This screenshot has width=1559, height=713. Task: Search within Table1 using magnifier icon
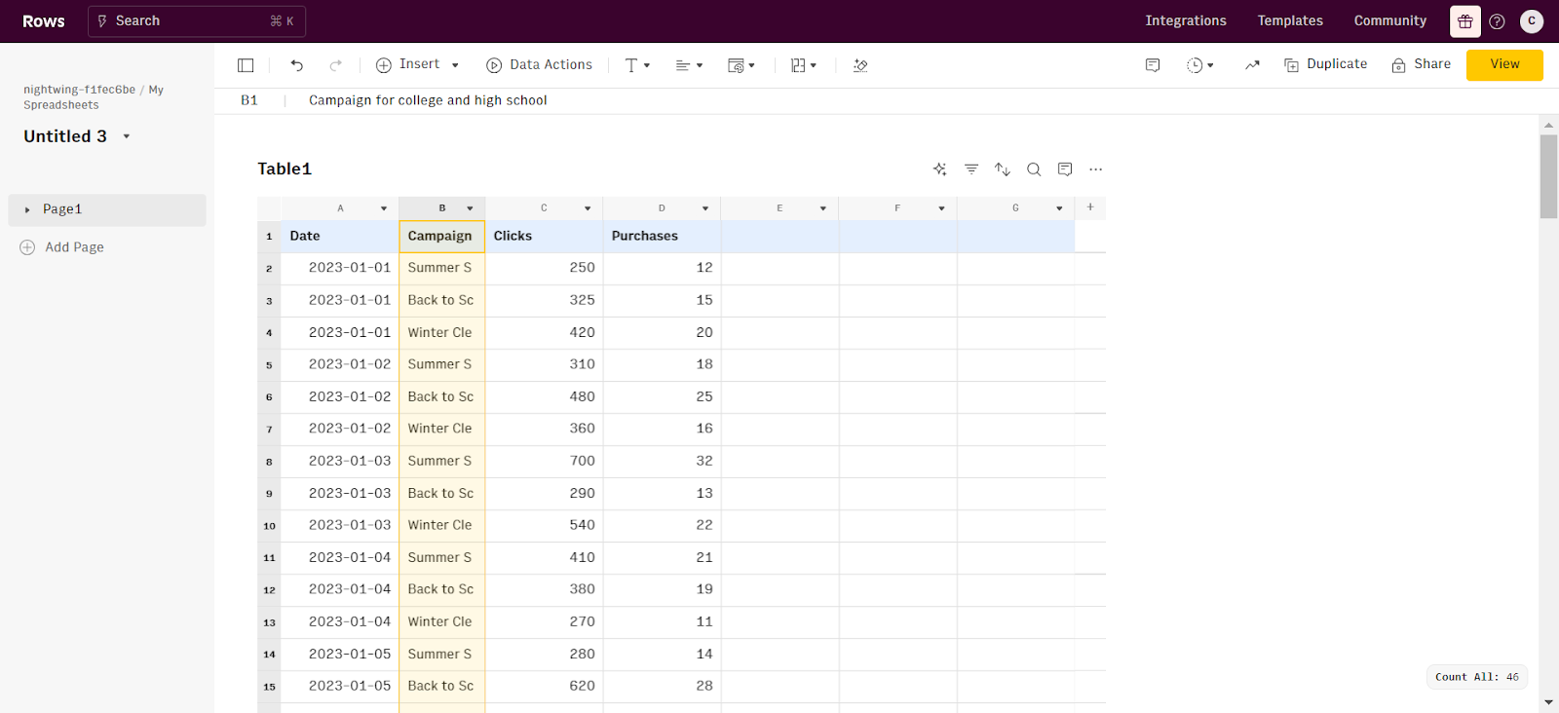tap(1034, 169)
